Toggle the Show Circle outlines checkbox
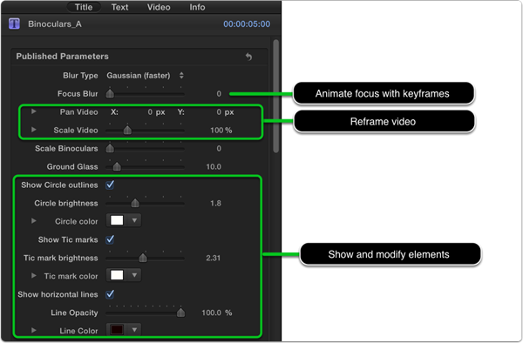 point(110,185)
